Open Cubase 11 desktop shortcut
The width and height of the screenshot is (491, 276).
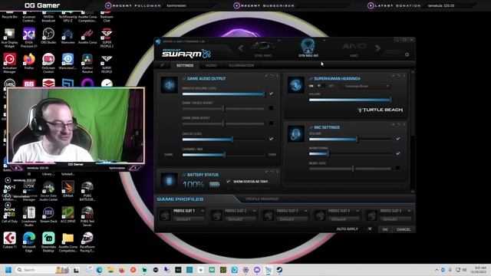[10, 240]
